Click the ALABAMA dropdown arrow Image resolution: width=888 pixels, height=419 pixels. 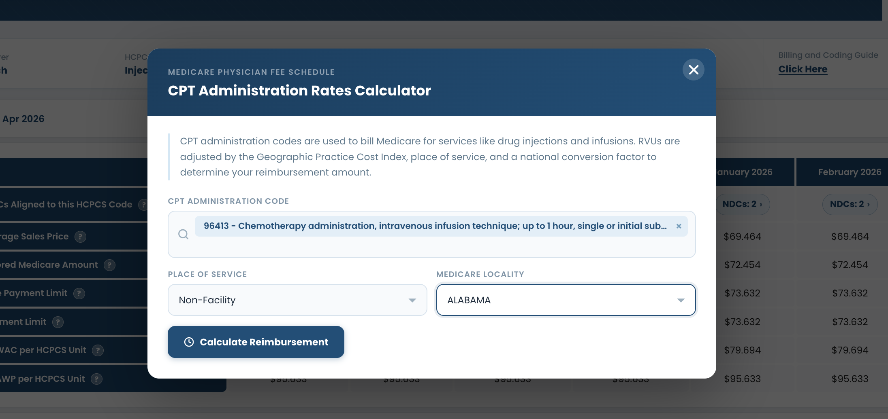pos(681,300)
